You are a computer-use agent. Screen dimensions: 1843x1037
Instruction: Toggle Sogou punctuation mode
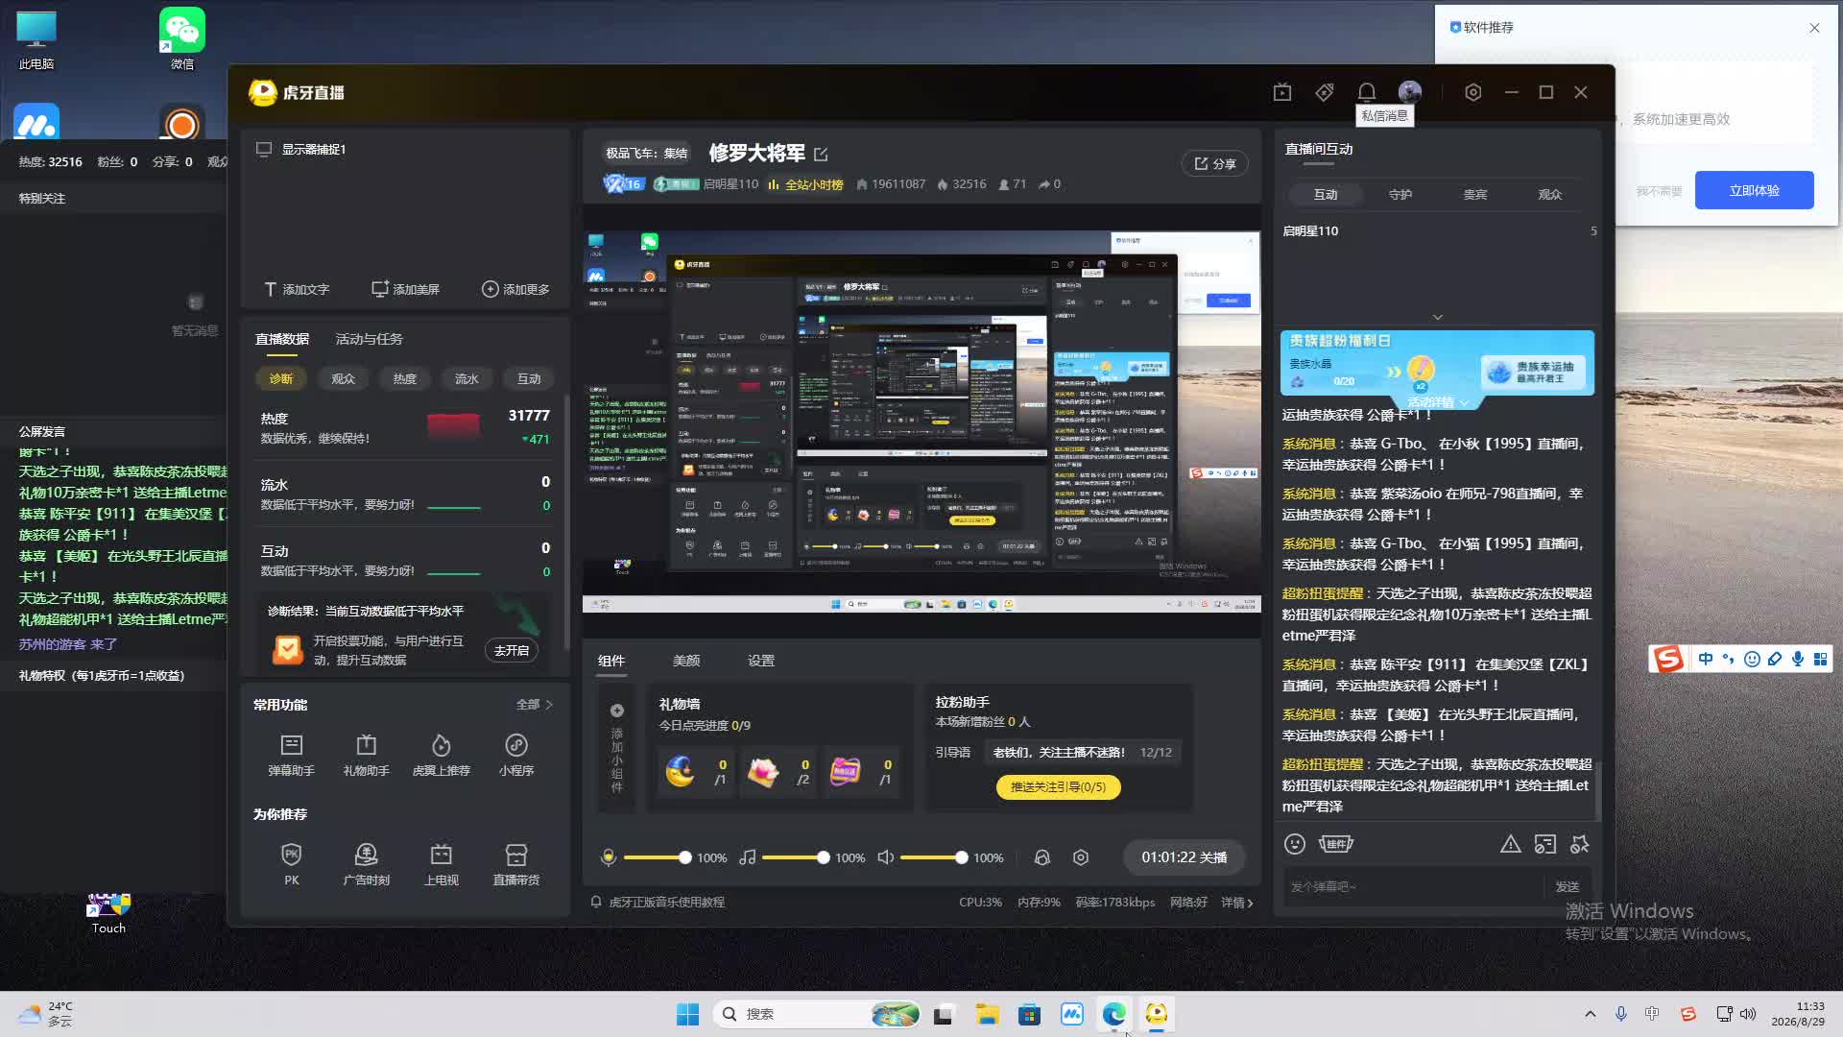[1729, 659]
